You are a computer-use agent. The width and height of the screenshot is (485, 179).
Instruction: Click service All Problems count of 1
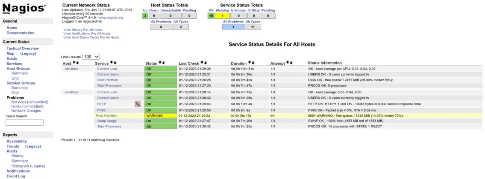pos(233,27)
